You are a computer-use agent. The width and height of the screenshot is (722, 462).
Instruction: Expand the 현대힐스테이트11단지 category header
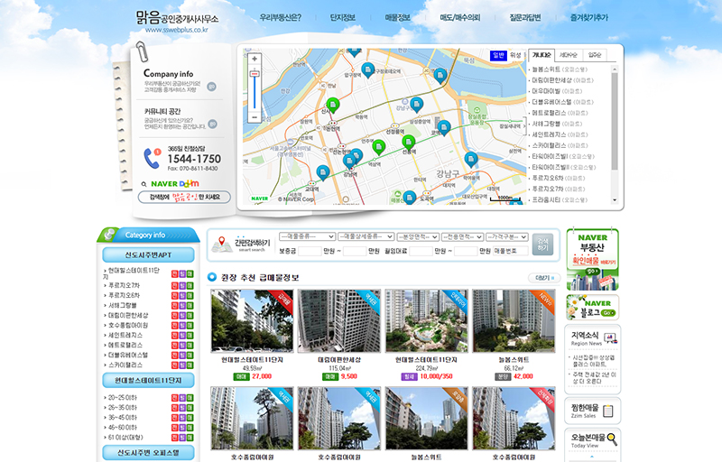pyautogui.click(x=148, y=381)
